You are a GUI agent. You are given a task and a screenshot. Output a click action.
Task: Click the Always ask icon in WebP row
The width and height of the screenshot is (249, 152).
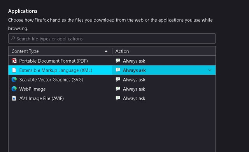[118, 89]
